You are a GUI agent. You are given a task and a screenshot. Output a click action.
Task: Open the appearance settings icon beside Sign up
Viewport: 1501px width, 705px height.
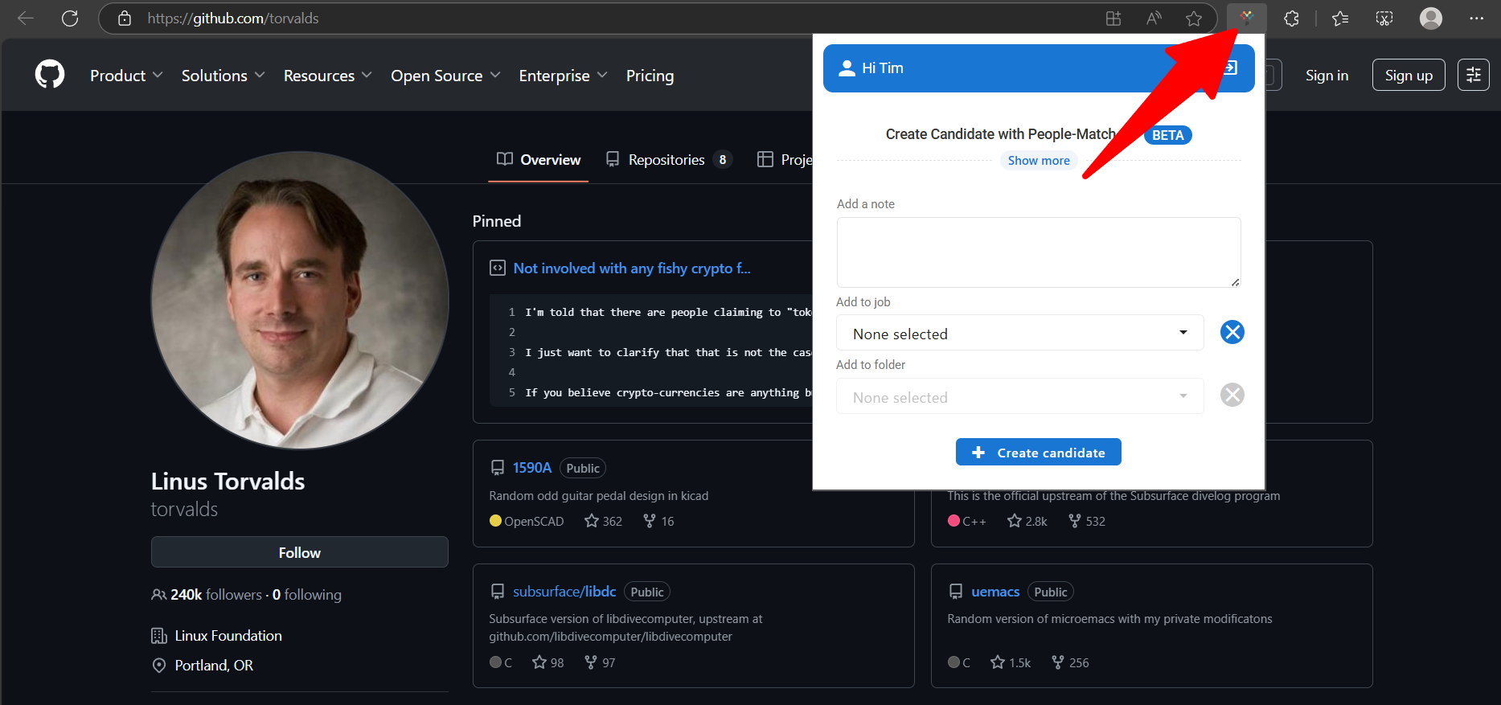tap(1474, 75)
